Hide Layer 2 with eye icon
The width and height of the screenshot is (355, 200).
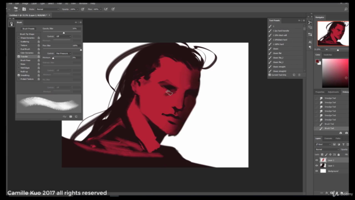(317, 160)
